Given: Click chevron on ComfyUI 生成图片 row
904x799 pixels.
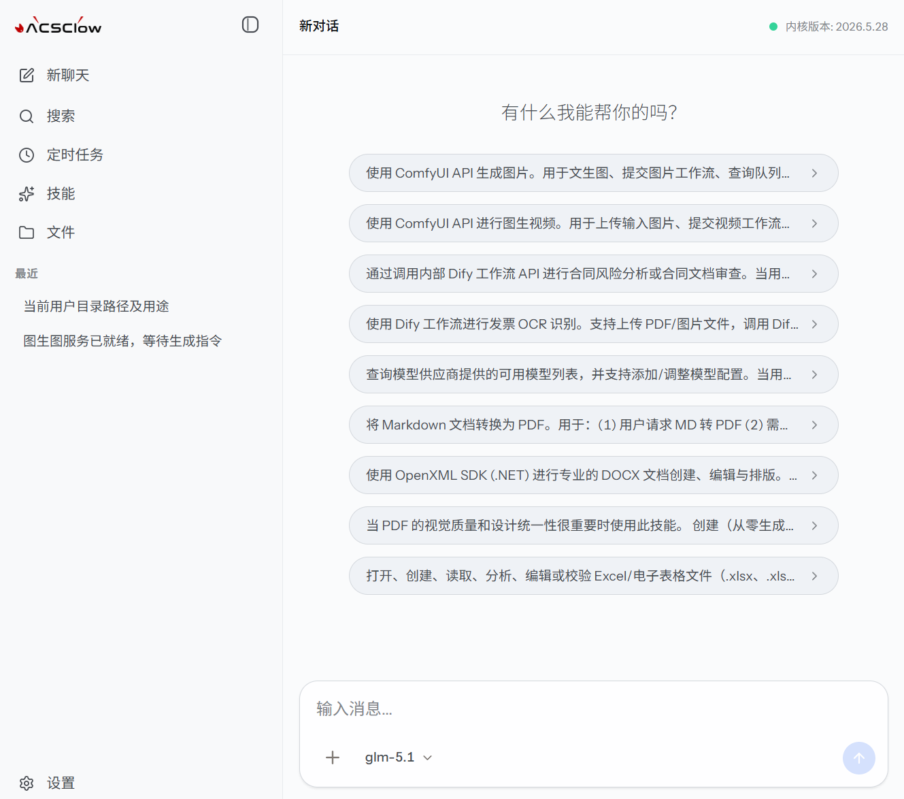Looking at the screenshot, I should click(x=814, y=173).
